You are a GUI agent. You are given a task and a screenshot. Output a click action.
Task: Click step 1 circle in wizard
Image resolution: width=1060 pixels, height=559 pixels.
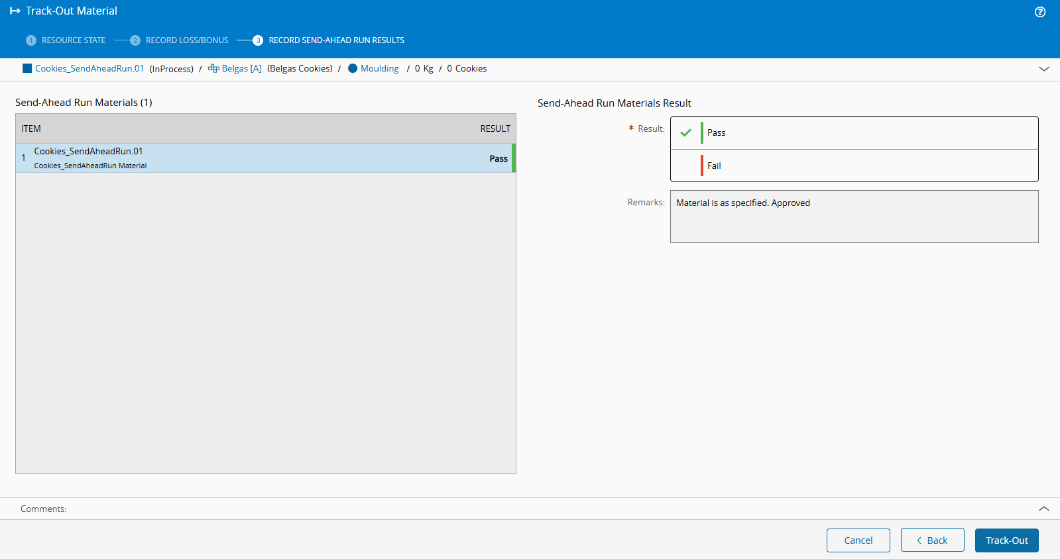30,40
